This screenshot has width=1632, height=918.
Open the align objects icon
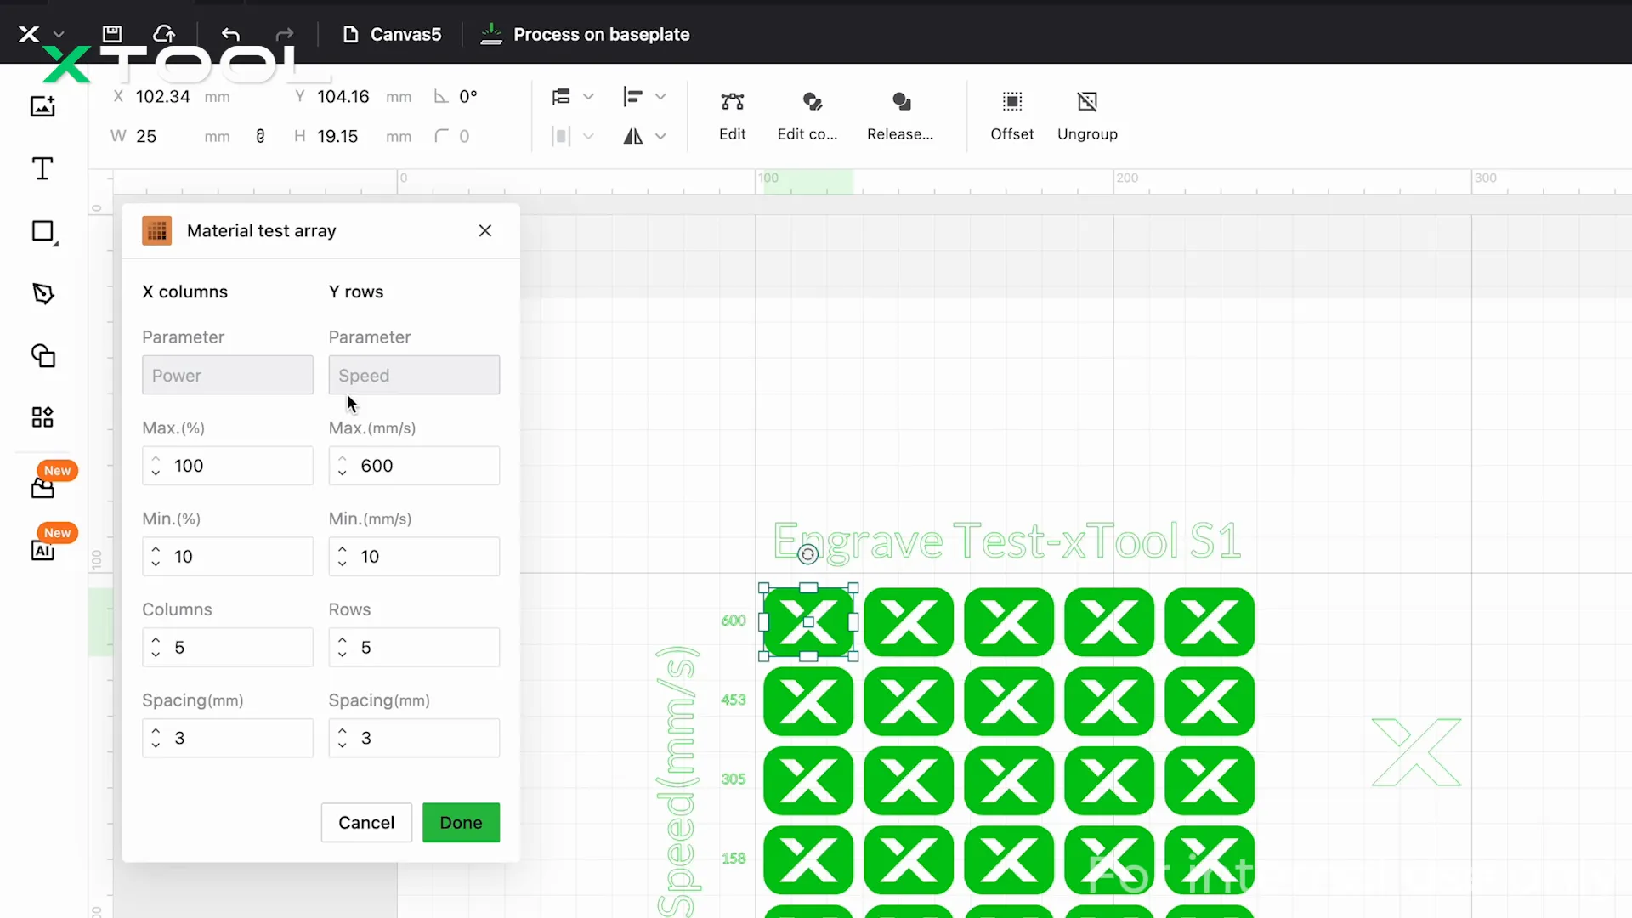point(632,96)
